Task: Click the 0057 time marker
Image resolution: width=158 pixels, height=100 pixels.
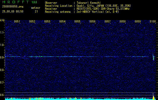Action: point(108,21)
